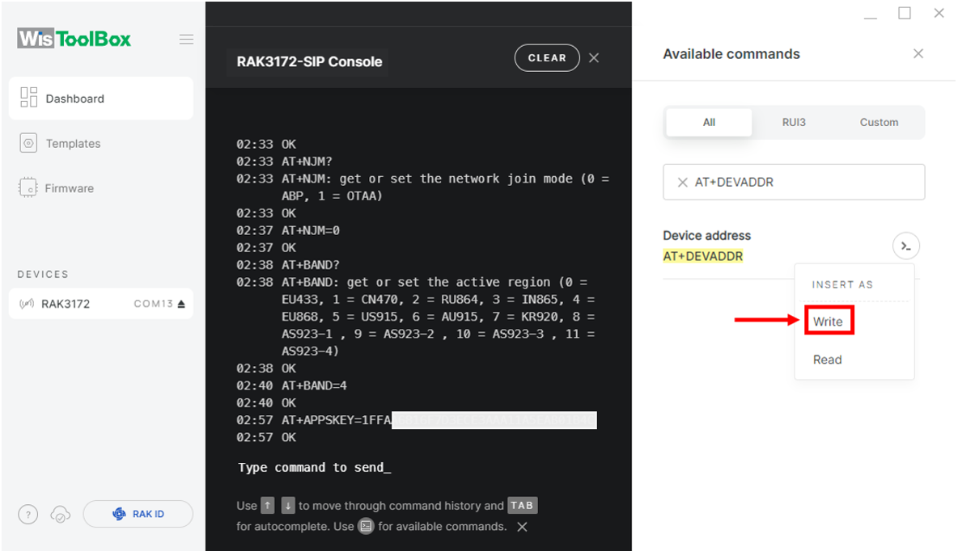Open insert menu for Device address command
This screenshot has width=958, height=551.
(x=906, y=246)
